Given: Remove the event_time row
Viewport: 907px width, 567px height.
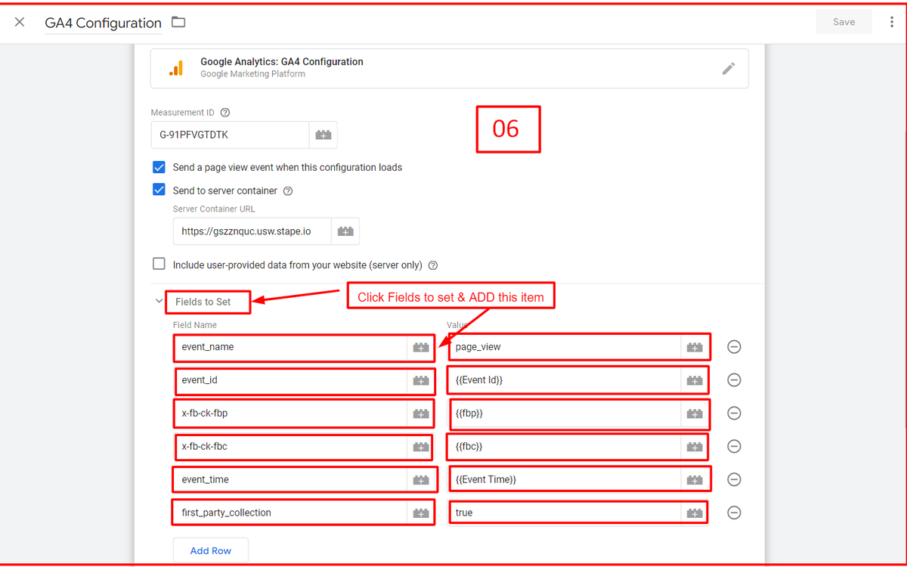Looking at the screenshot, I should (x=734, y=480).
